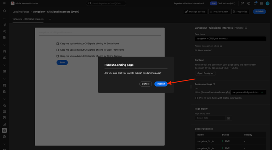Click Save button on the landing page form
Viewport: 272px width, 150px height.
click(62, 62)
